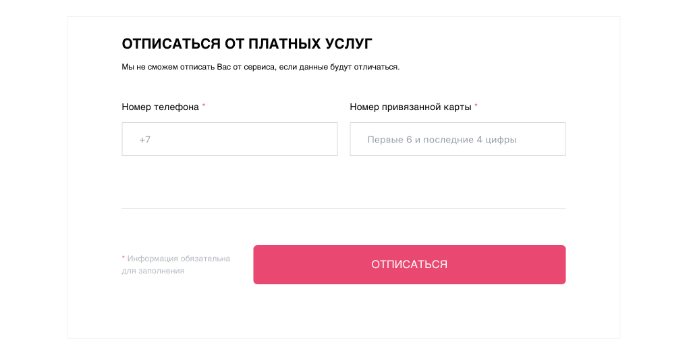Click the «Номер привязанной карты» label
This screenshot has width=691, height=341.
(x=411, y=107)
